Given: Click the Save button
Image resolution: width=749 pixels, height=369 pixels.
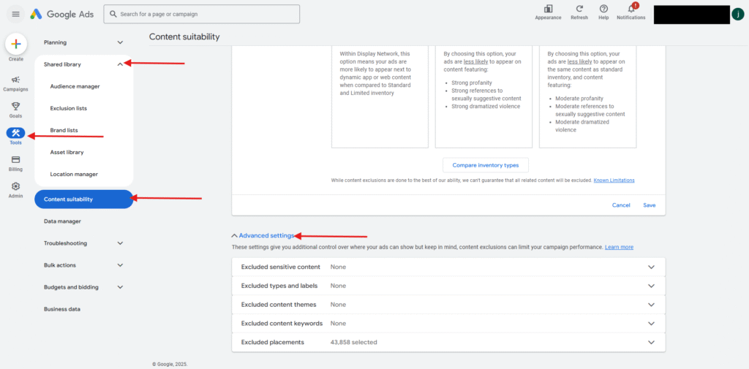Looking at the screenshot, I should click(x=650, y=205).
